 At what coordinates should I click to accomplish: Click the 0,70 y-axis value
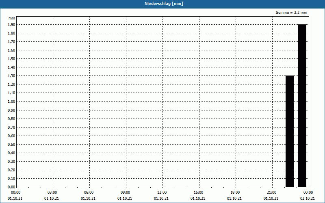11,127
